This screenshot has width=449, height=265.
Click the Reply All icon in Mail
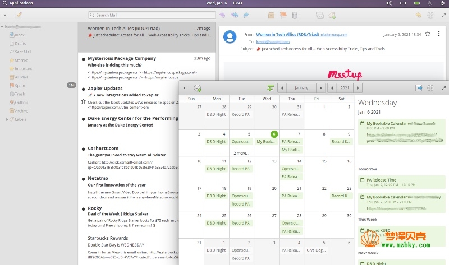tap(234, 15)
